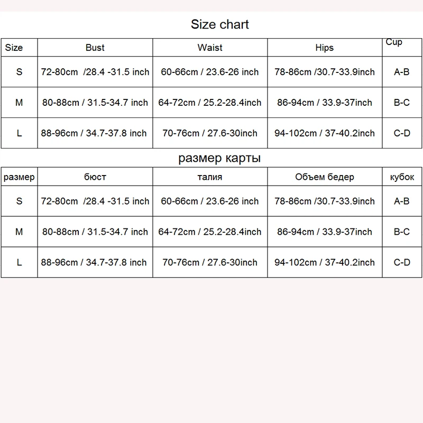Select the Объем бедер column header

325,177
